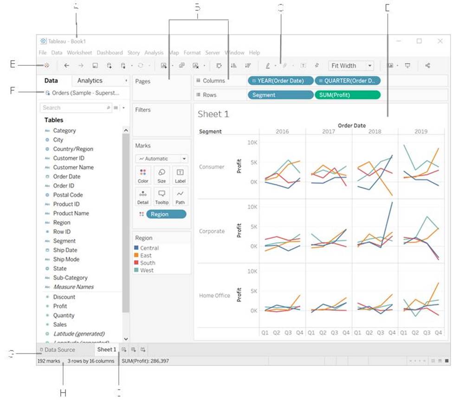The height and width of the screenshot is (400, 452).
Task: Click the Color button in Marks card
Action: pyautogui.click(x=143, y=176)
